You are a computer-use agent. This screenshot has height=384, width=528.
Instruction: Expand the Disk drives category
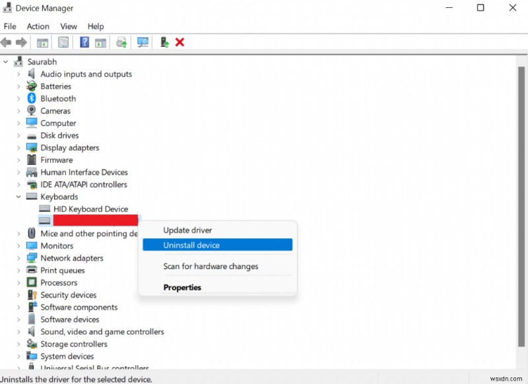tap(18, 135)
